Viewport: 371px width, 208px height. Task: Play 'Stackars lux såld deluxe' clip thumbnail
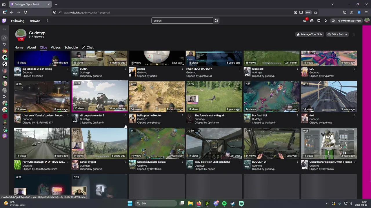tap(157, 143)
